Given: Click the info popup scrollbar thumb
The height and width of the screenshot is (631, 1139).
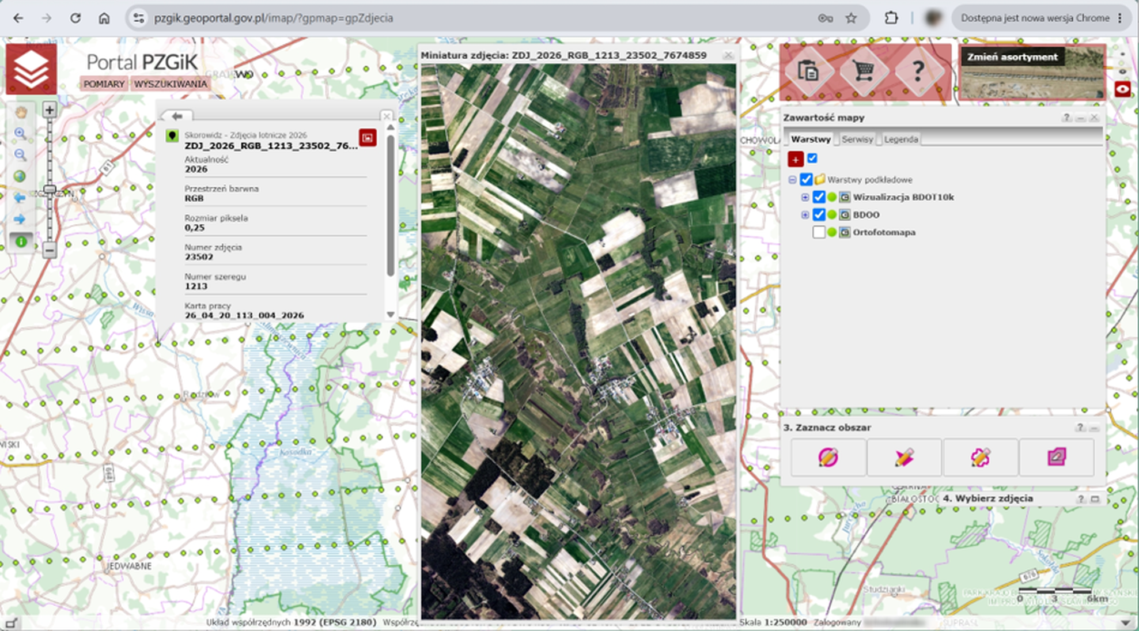Looking at the screenshot, I should point(391,205).
